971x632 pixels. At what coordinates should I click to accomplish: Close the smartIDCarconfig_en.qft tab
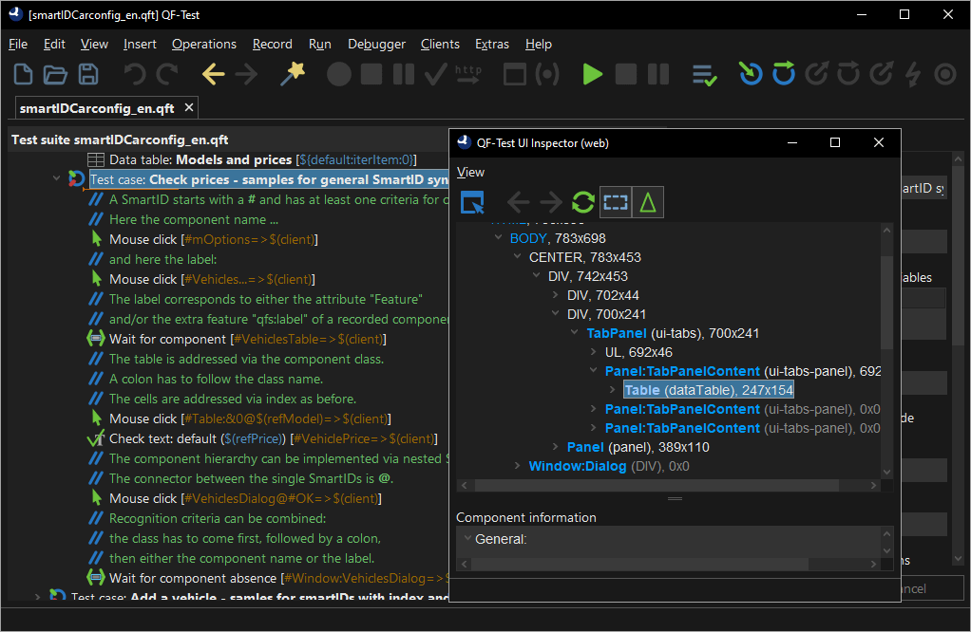point(189,108)
